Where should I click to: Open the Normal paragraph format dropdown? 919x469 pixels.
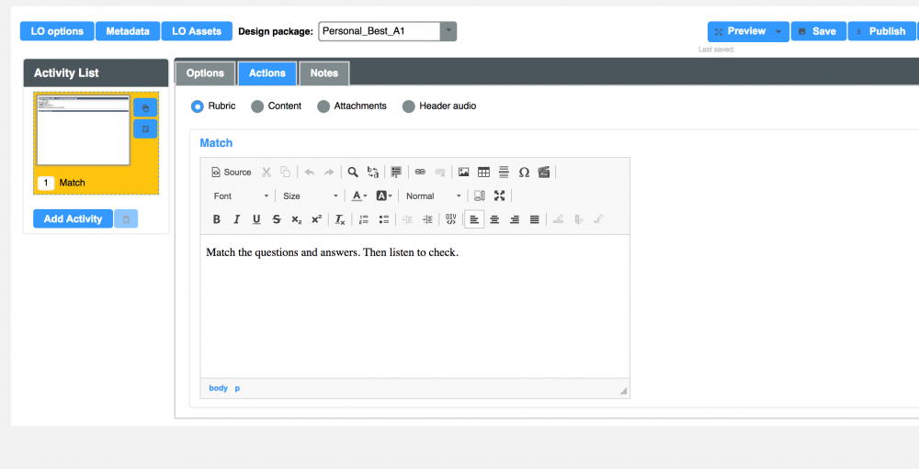point(434,195)
